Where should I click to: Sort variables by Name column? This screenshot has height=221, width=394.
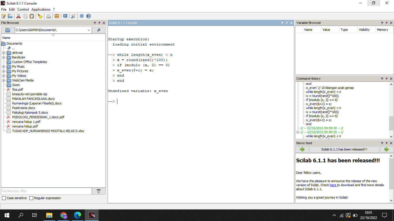tap(312, 30)
